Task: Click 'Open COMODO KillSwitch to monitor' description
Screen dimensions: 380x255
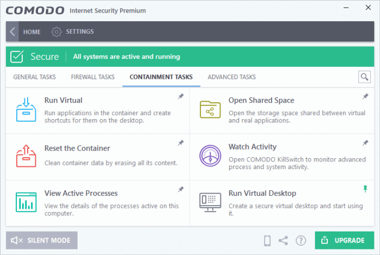Action: pos(297,163)
